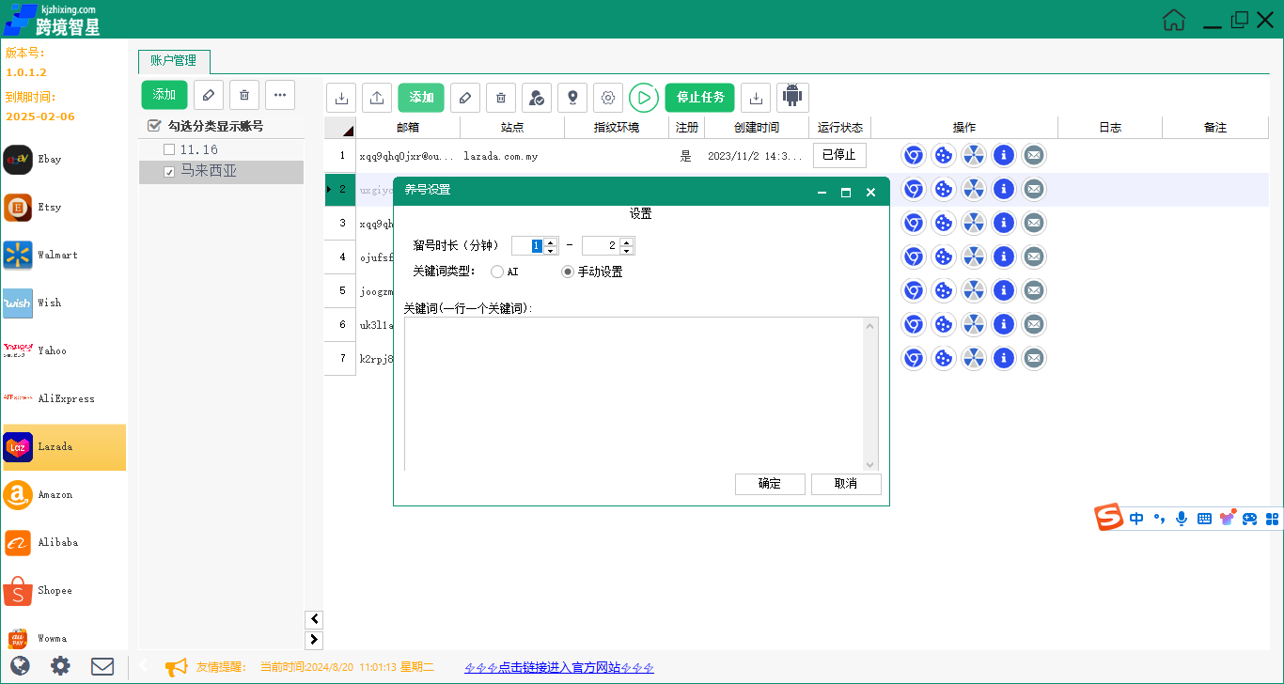Screen dimensions: 1284x684
Task: Switch to the 账户管理 tab
Action: (x=174, y=61)
